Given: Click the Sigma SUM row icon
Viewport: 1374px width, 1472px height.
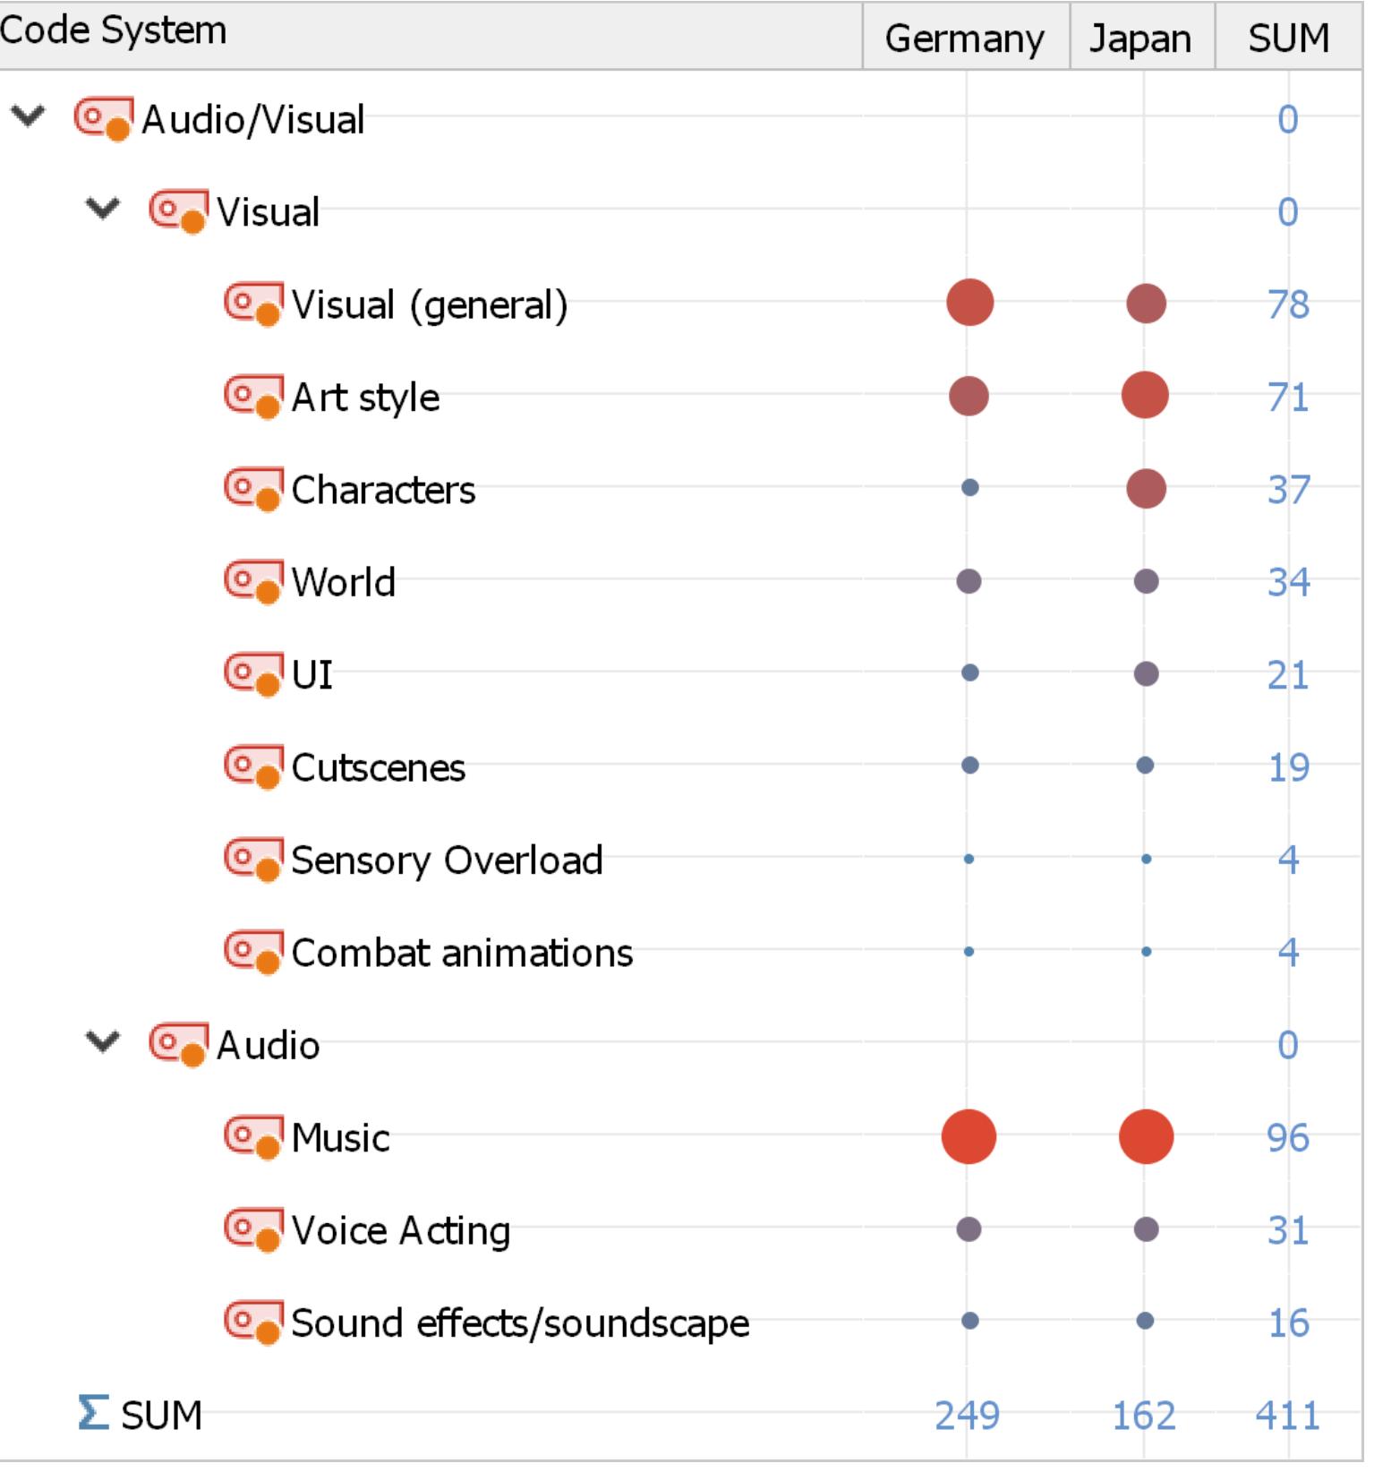Looking at the screenshot, I should (93, 1413).
